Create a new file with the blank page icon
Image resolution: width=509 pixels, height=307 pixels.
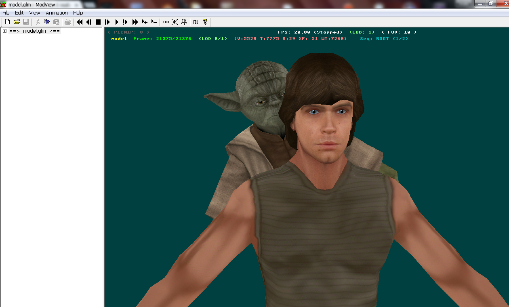(x=7, y=22)
